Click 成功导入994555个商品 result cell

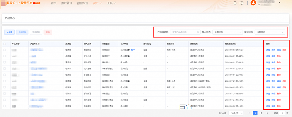point(200,81)
